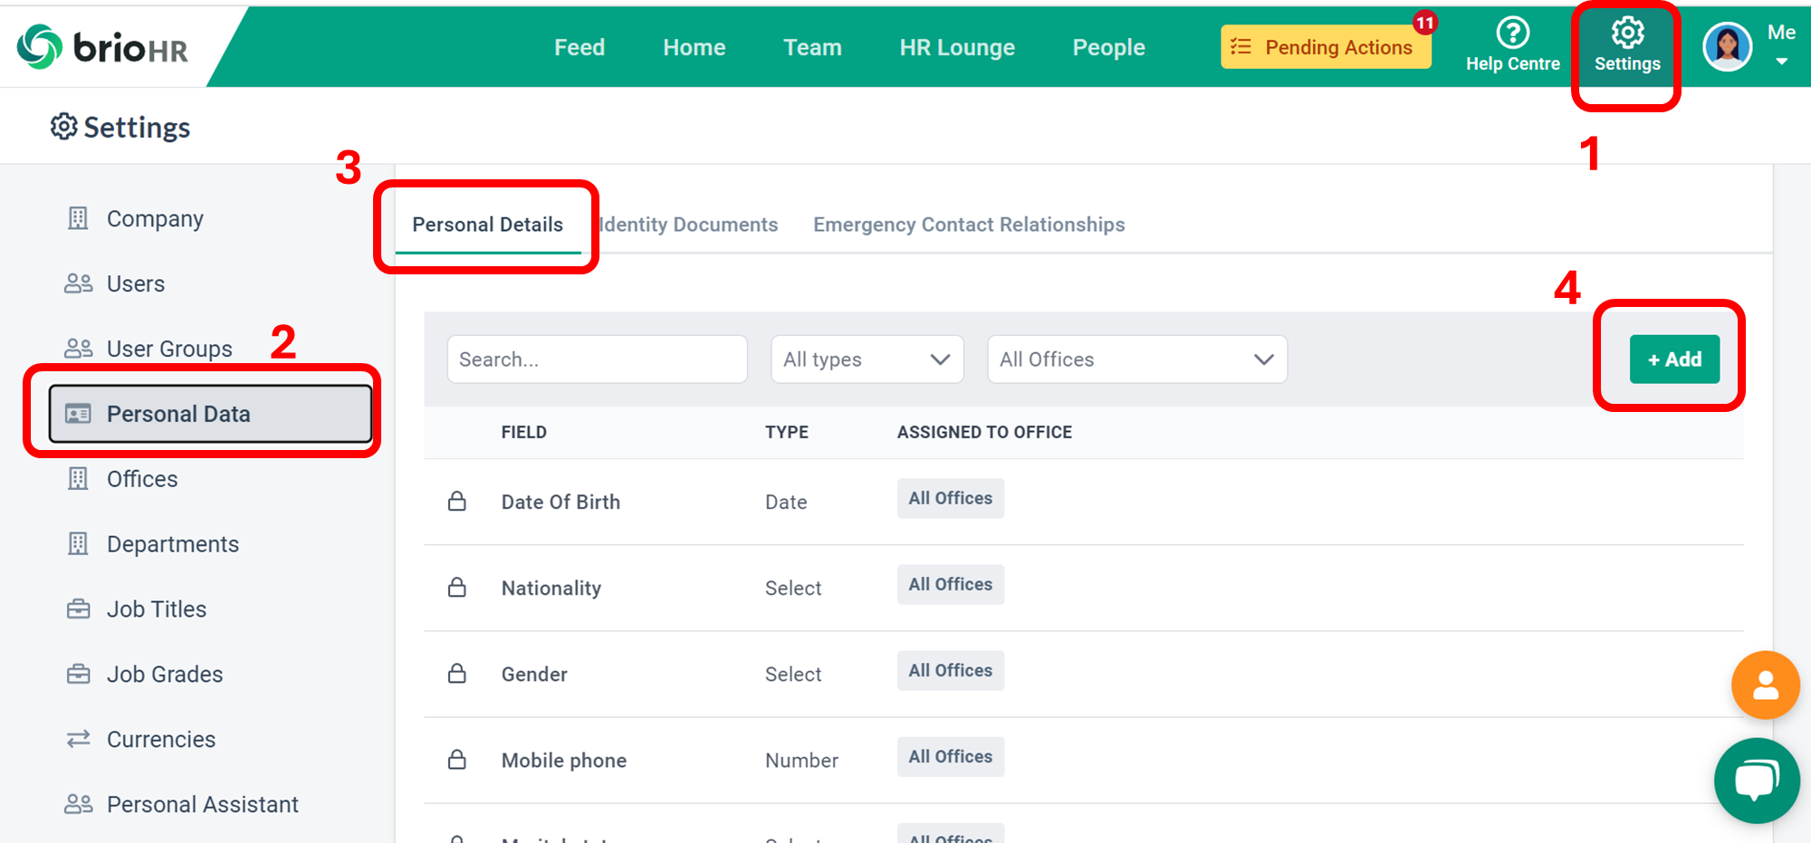1811x843 pixels.
Task: Click the Departments building icon
Action: tap(79, 544)
